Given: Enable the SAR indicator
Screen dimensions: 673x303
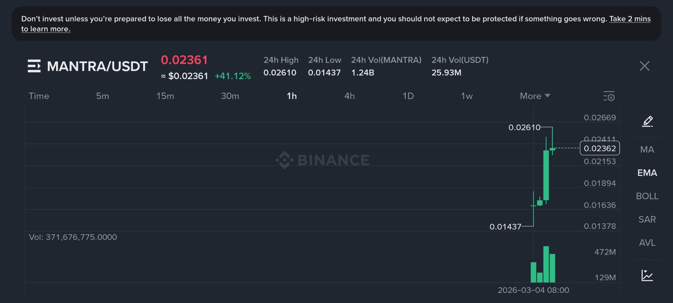Looking at the screenshot, I should point(647,219).
